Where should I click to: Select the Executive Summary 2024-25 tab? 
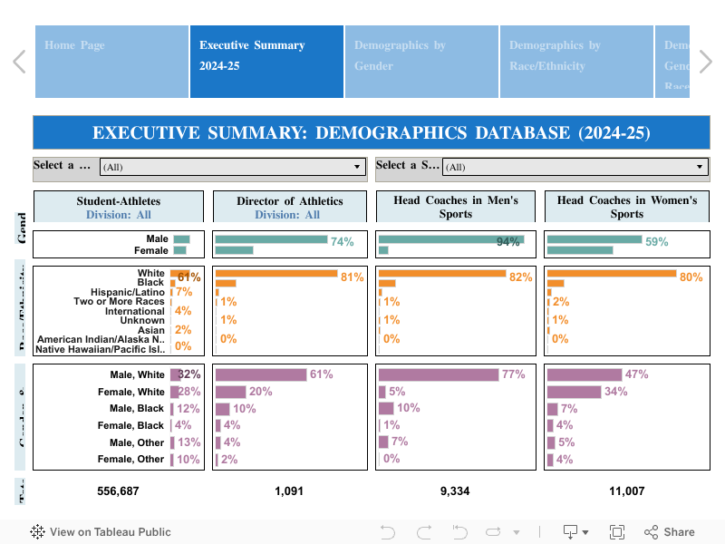266,61
